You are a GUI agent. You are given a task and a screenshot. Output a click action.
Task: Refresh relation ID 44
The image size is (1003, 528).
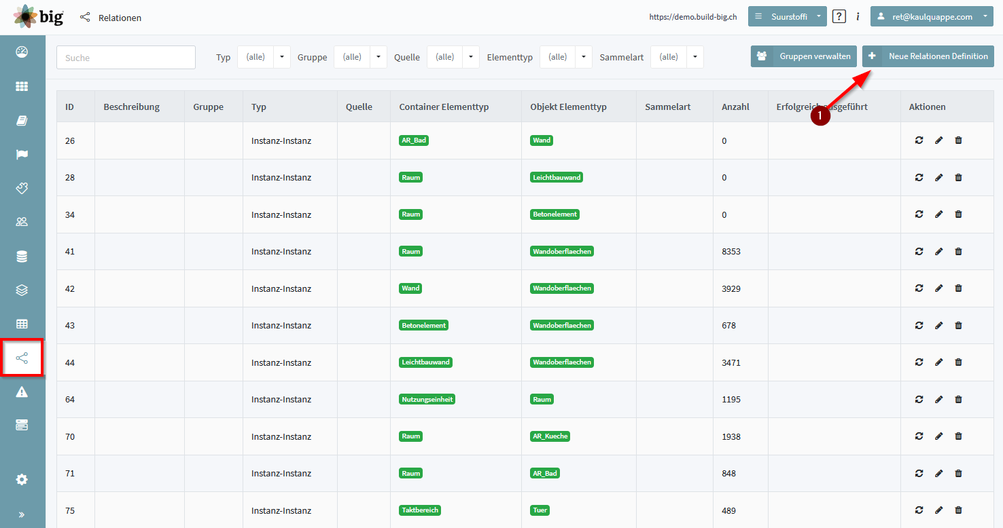tap(919, 362)
